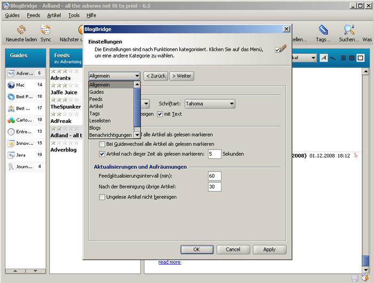Open the dropdown left of Schriftart label
This screenshot has width=374, height=283.
pyautogui.click(x=145, y=104)
